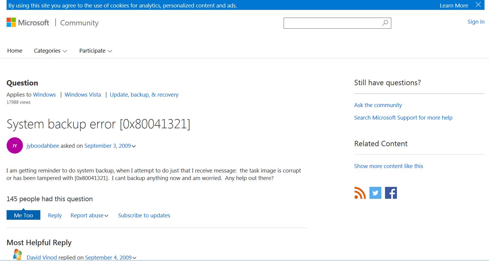Click the Microsoft logo
Image resolution: width=489 pixels, height=261 pixels.
(x=28, y=23)
